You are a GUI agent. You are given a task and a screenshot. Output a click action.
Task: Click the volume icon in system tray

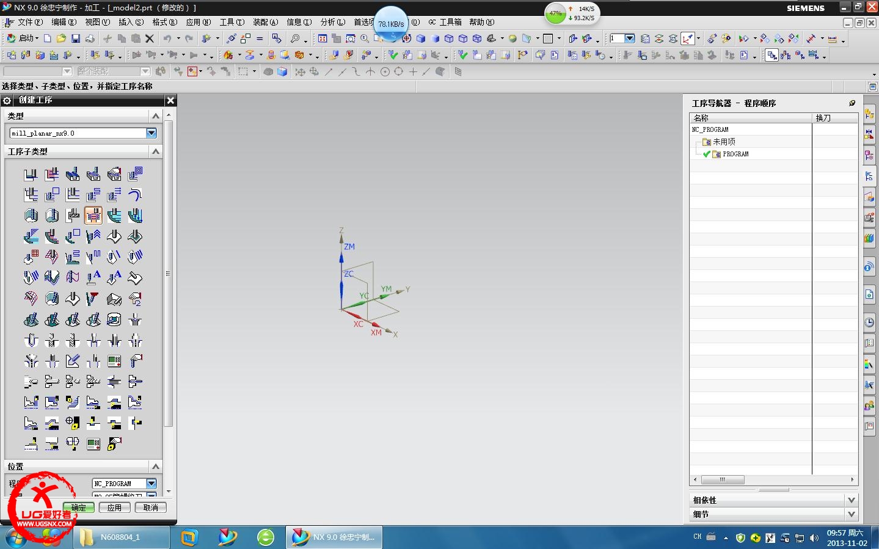point(814,538)
